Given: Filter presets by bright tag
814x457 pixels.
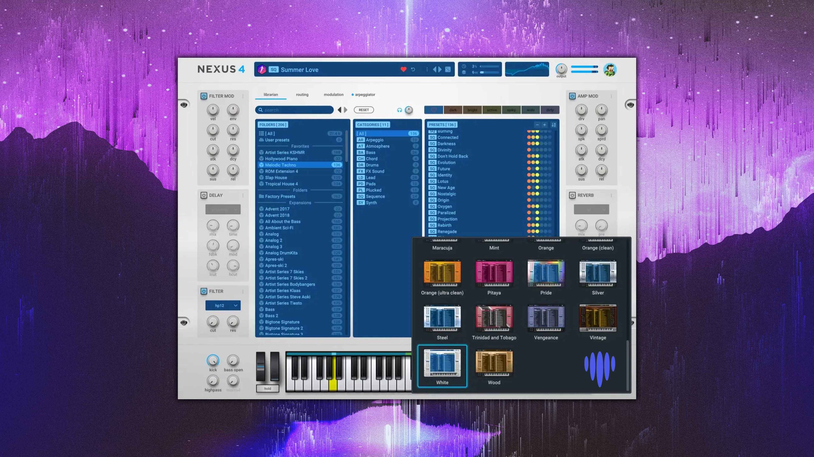Looking at the screenshot, I should tap(472, 110).
